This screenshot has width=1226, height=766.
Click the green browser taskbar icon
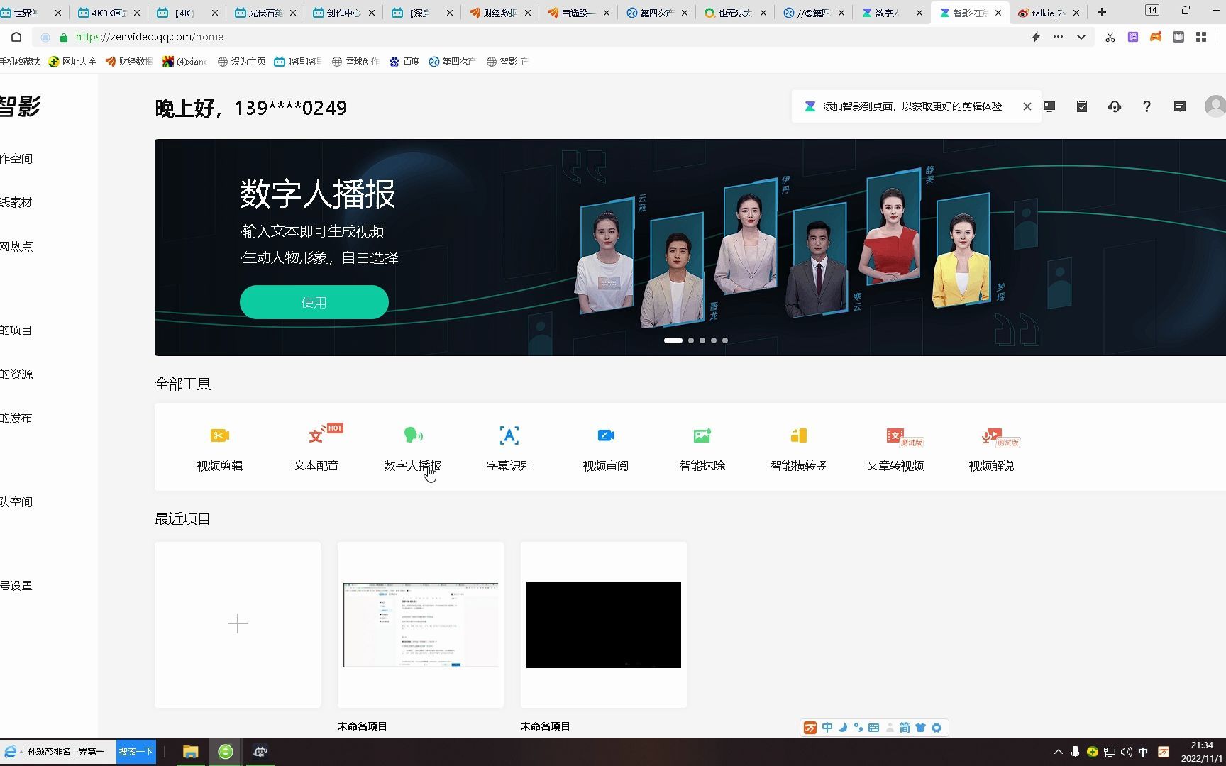click(226, 752)
